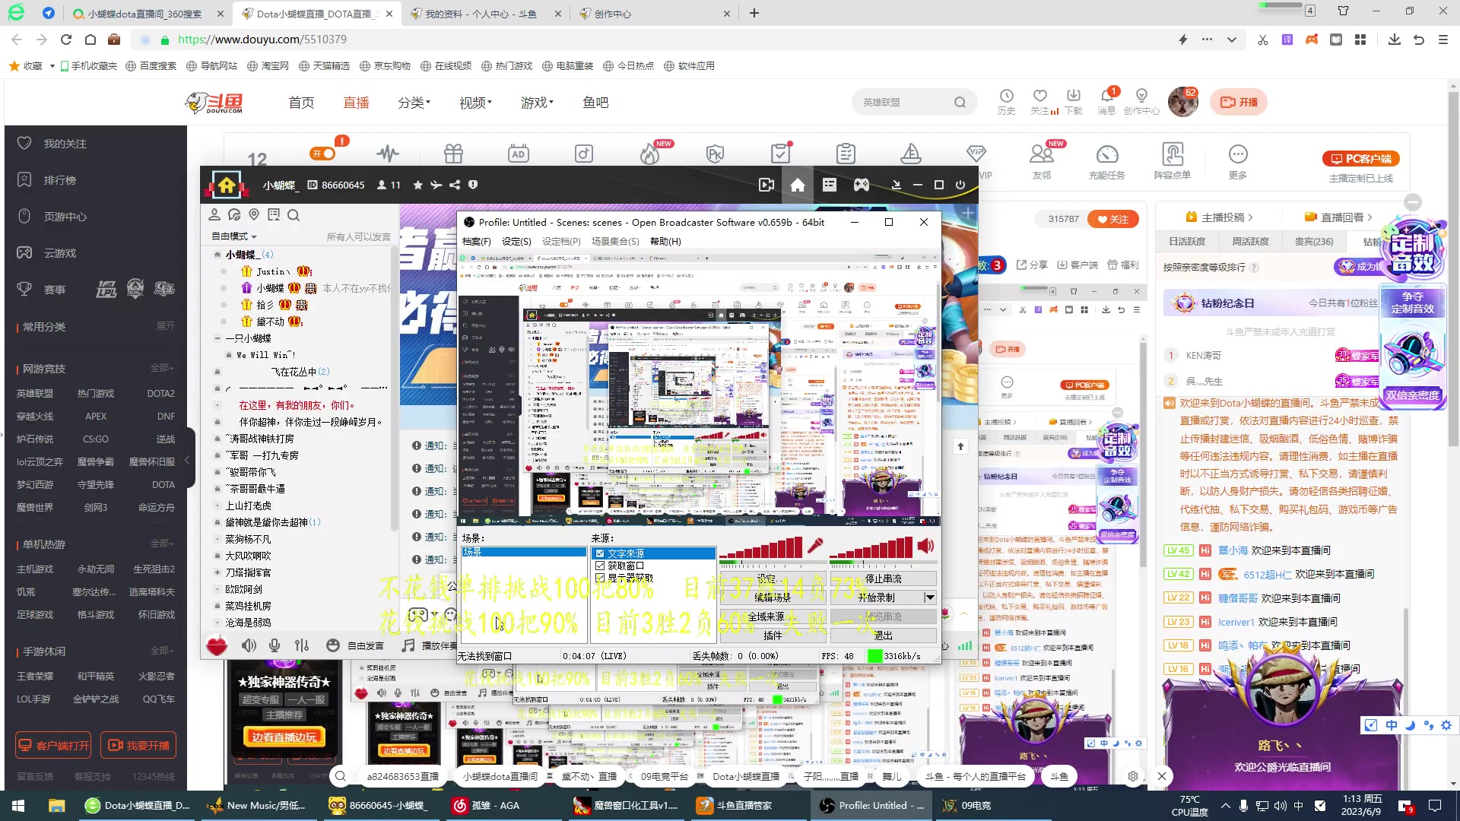This screenshot has width=1460, height=821.
Task: Click the red heart icon in YY bottom bar
Action: coord(217,645)
